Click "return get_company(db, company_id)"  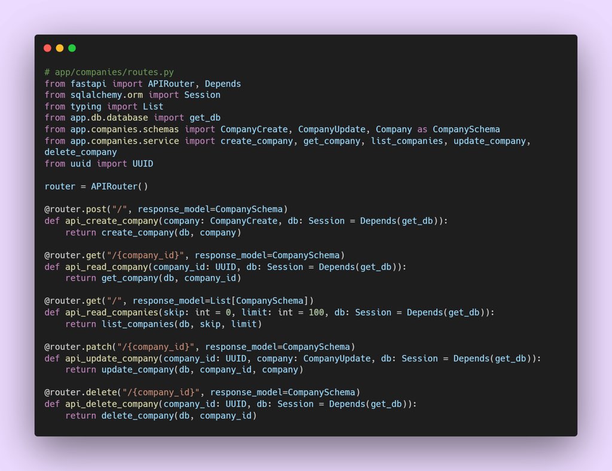click(x=154, y=278)
